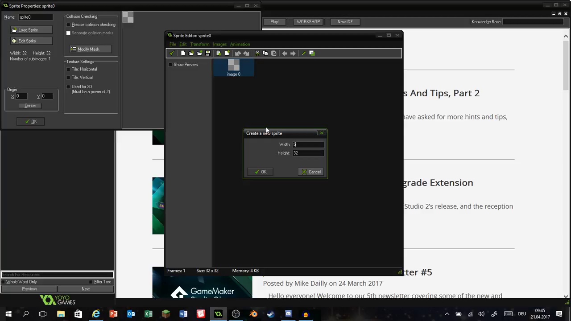Toggle Used for 3D checkbox
This screenshot has width=571, height=321.
[68, 86]
